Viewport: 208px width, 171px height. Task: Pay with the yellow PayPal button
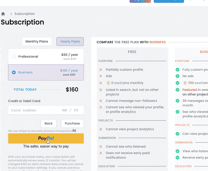pyautogui.click(x=46, y=139)
